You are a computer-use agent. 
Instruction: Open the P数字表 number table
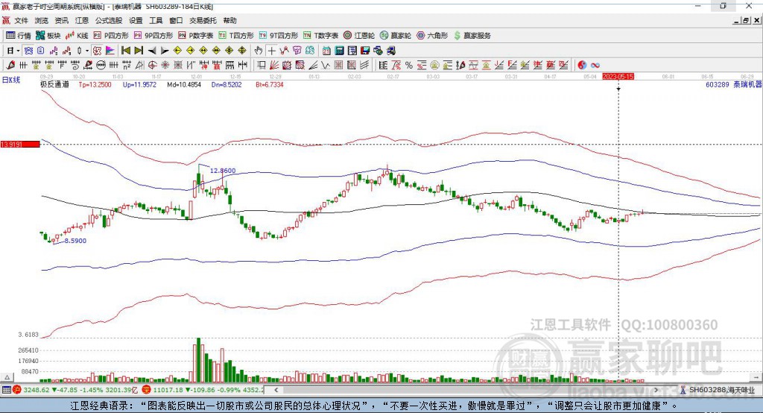pos(196,36)
